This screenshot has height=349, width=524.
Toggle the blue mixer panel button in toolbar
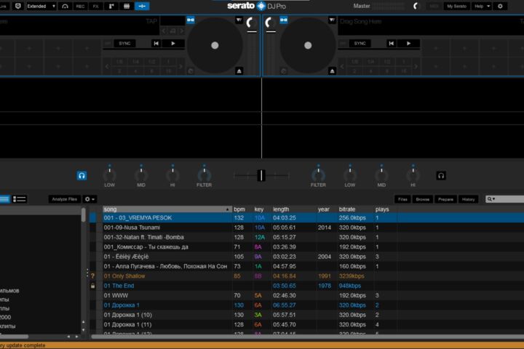[142, 6]
